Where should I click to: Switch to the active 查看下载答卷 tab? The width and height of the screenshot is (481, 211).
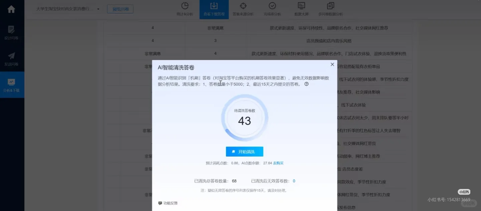[214, 8]
